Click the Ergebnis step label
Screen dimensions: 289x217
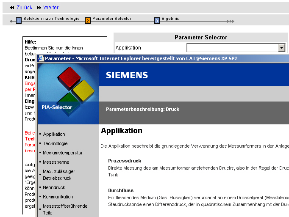170,19
